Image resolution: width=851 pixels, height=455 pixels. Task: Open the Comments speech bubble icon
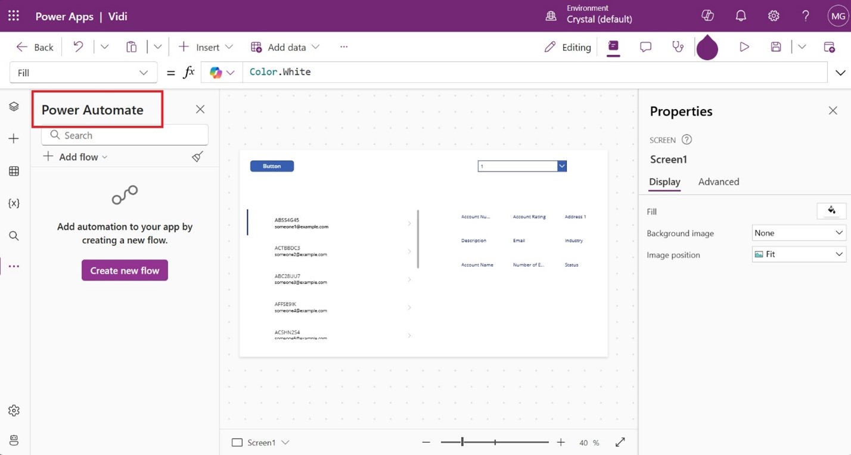click(x=645, y=47)
